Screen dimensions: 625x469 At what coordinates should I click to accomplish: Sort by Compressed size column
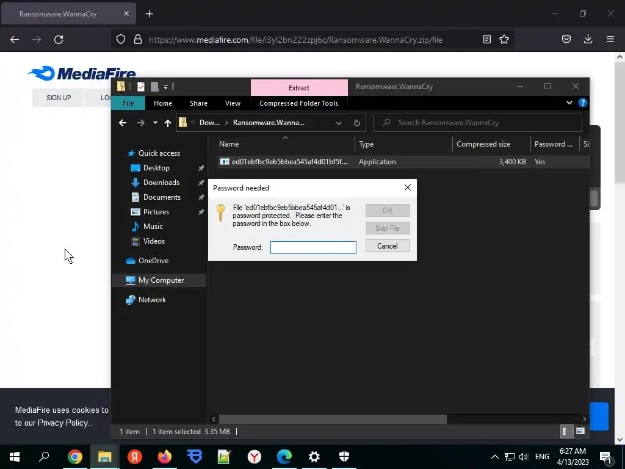[491, 144]
